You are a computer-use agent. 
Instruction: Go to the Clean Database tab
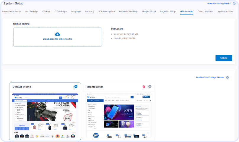click(205, 12)
